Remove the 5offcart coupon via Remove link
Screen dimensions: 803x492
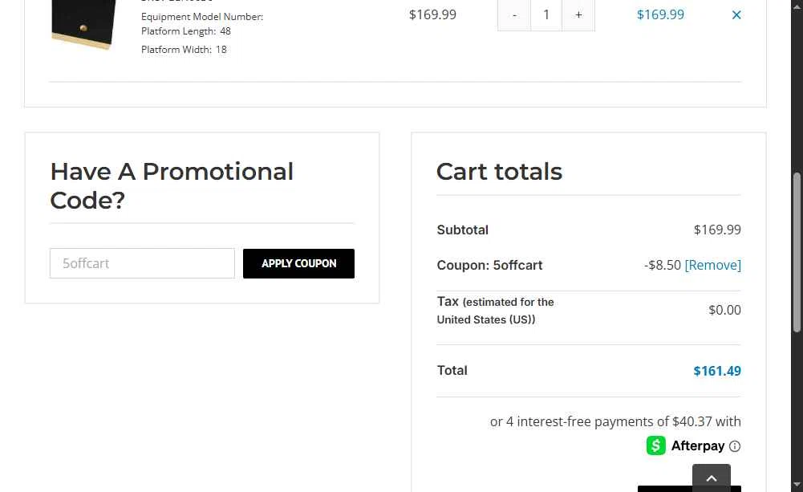coord(712,265)
